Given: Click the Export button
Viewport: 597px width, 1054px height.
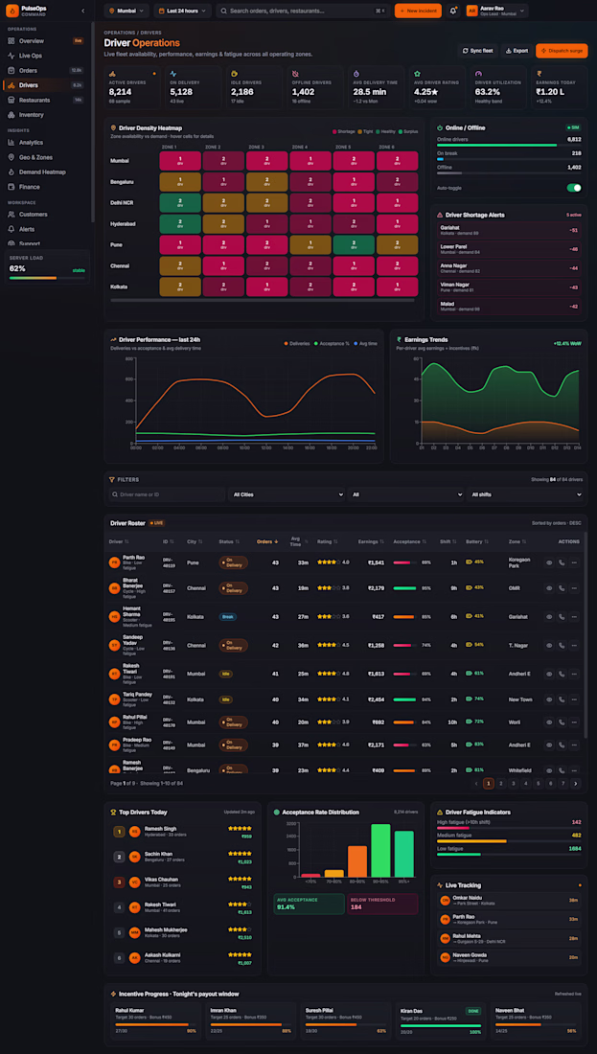Looking at the screenshot, I should click(x=517, y=51).
